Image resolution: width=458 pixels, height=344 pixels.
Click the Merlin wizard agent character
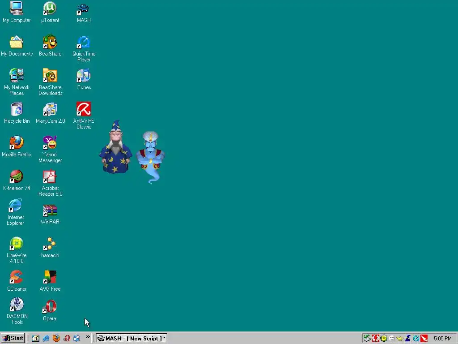click(116, 147)
